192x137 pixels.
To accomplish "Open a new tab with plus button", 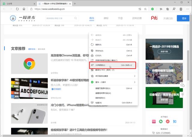I will point(75,4).
